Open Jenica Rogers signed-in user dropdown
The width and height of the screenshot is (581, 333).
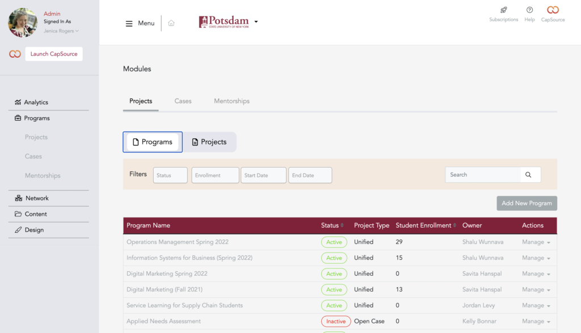(61, 31)
